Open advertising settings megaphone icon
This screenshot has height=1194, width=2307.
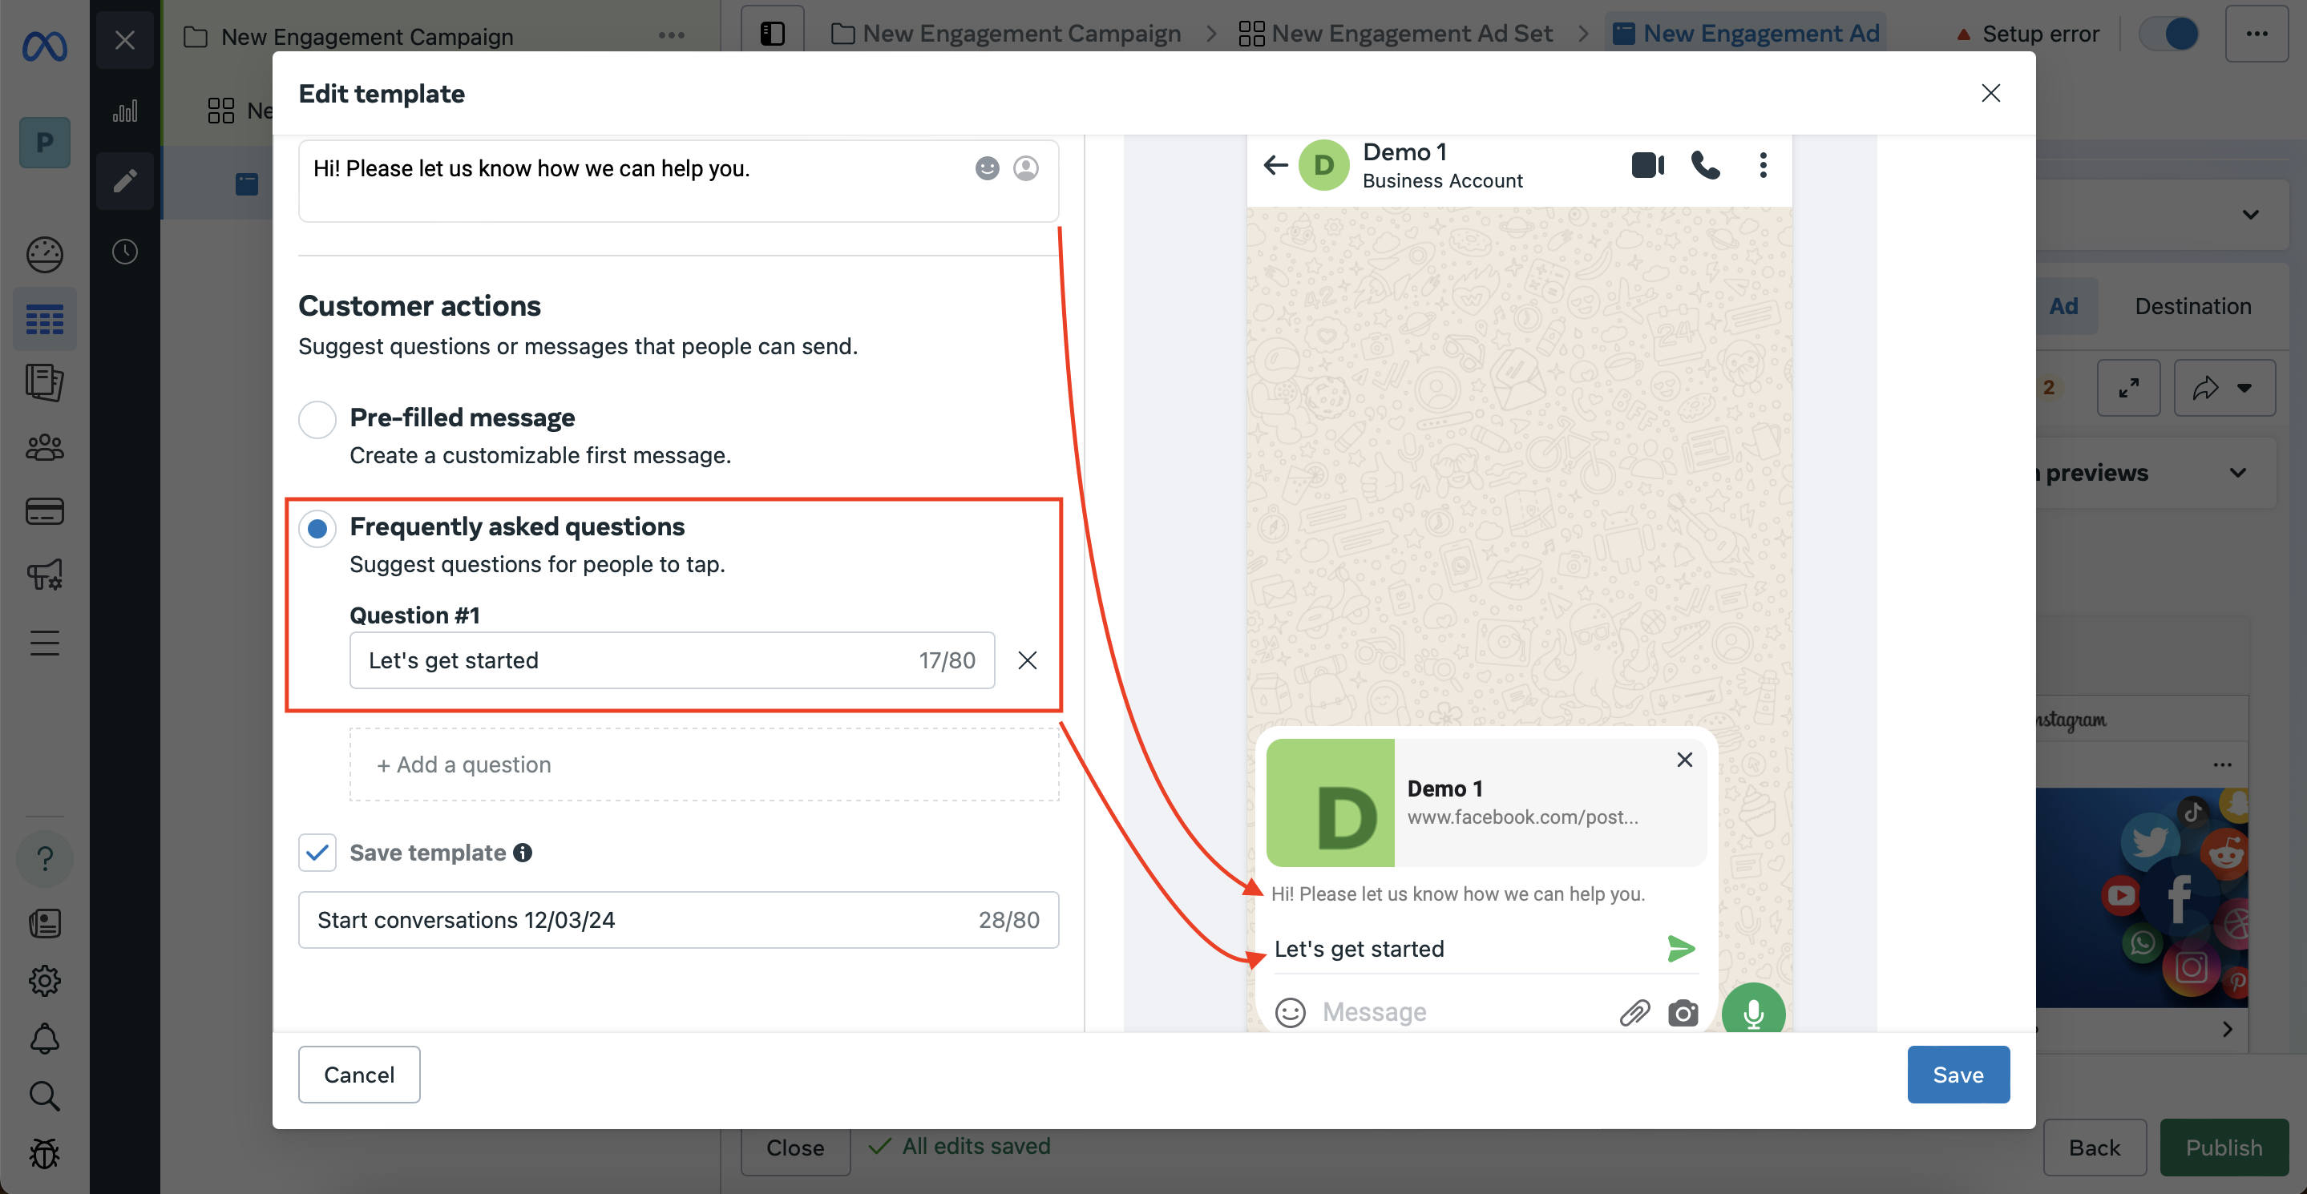[44, 575]
